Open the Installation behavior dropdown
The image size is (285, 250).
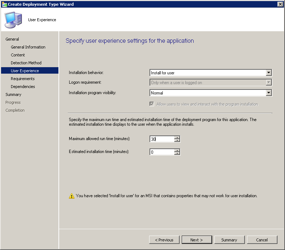[x=269, y=73]
